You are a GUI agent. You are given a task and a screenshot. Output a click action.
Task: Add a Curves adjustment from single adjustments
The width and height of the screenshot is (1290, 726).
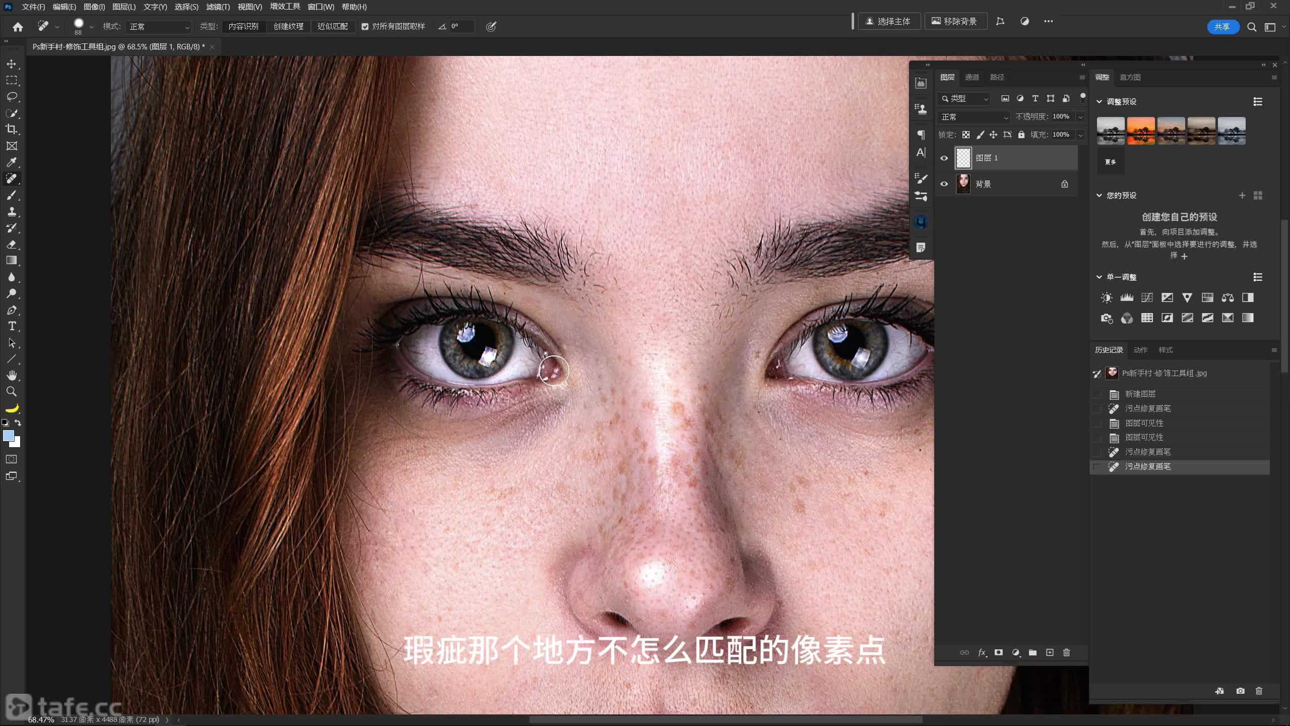pos(1147,297)
